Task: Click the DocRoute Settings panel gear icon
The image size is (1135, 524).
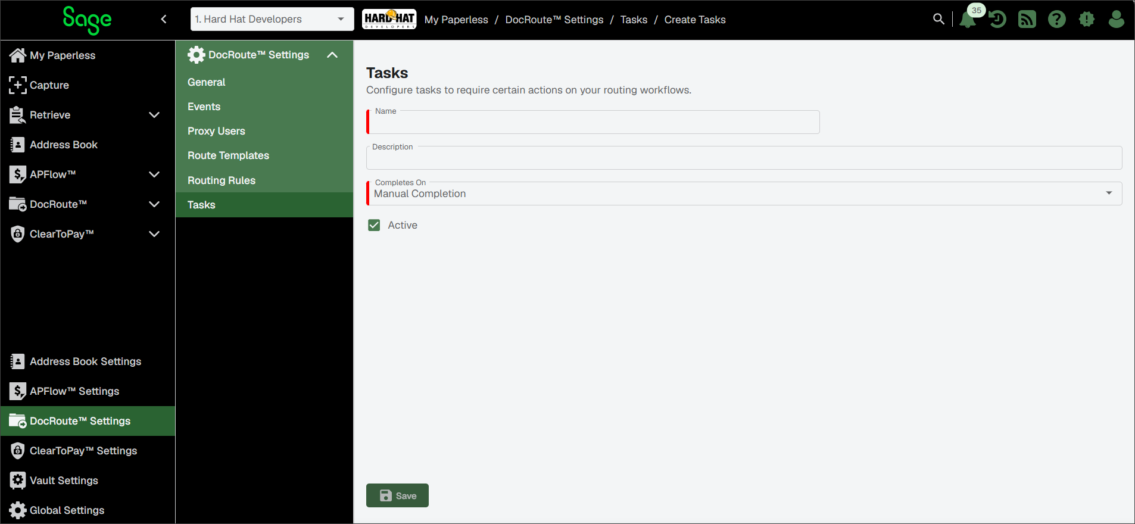Action: (x=196, y=55)
